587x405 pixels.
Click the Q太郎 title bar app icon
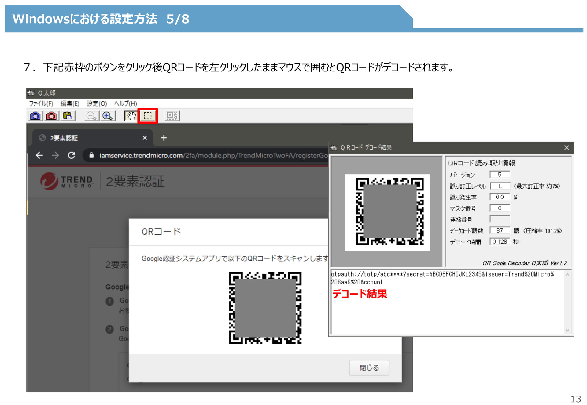pyautogui.click(x=31, y=93)
